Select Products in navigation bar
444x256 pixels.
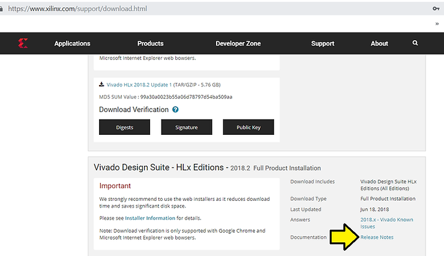pos(150,43)
